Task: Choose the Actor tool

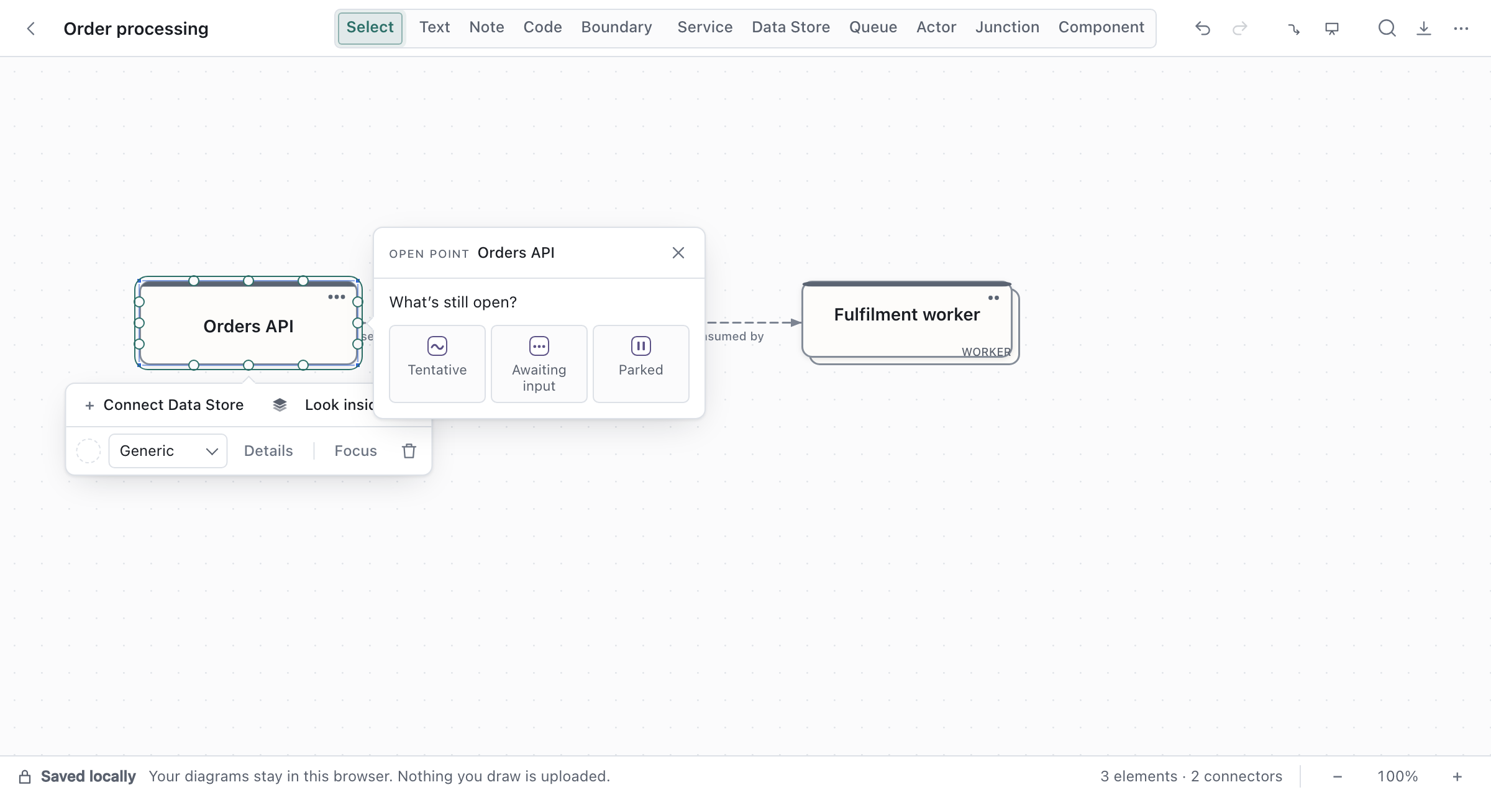Action: 936,27
